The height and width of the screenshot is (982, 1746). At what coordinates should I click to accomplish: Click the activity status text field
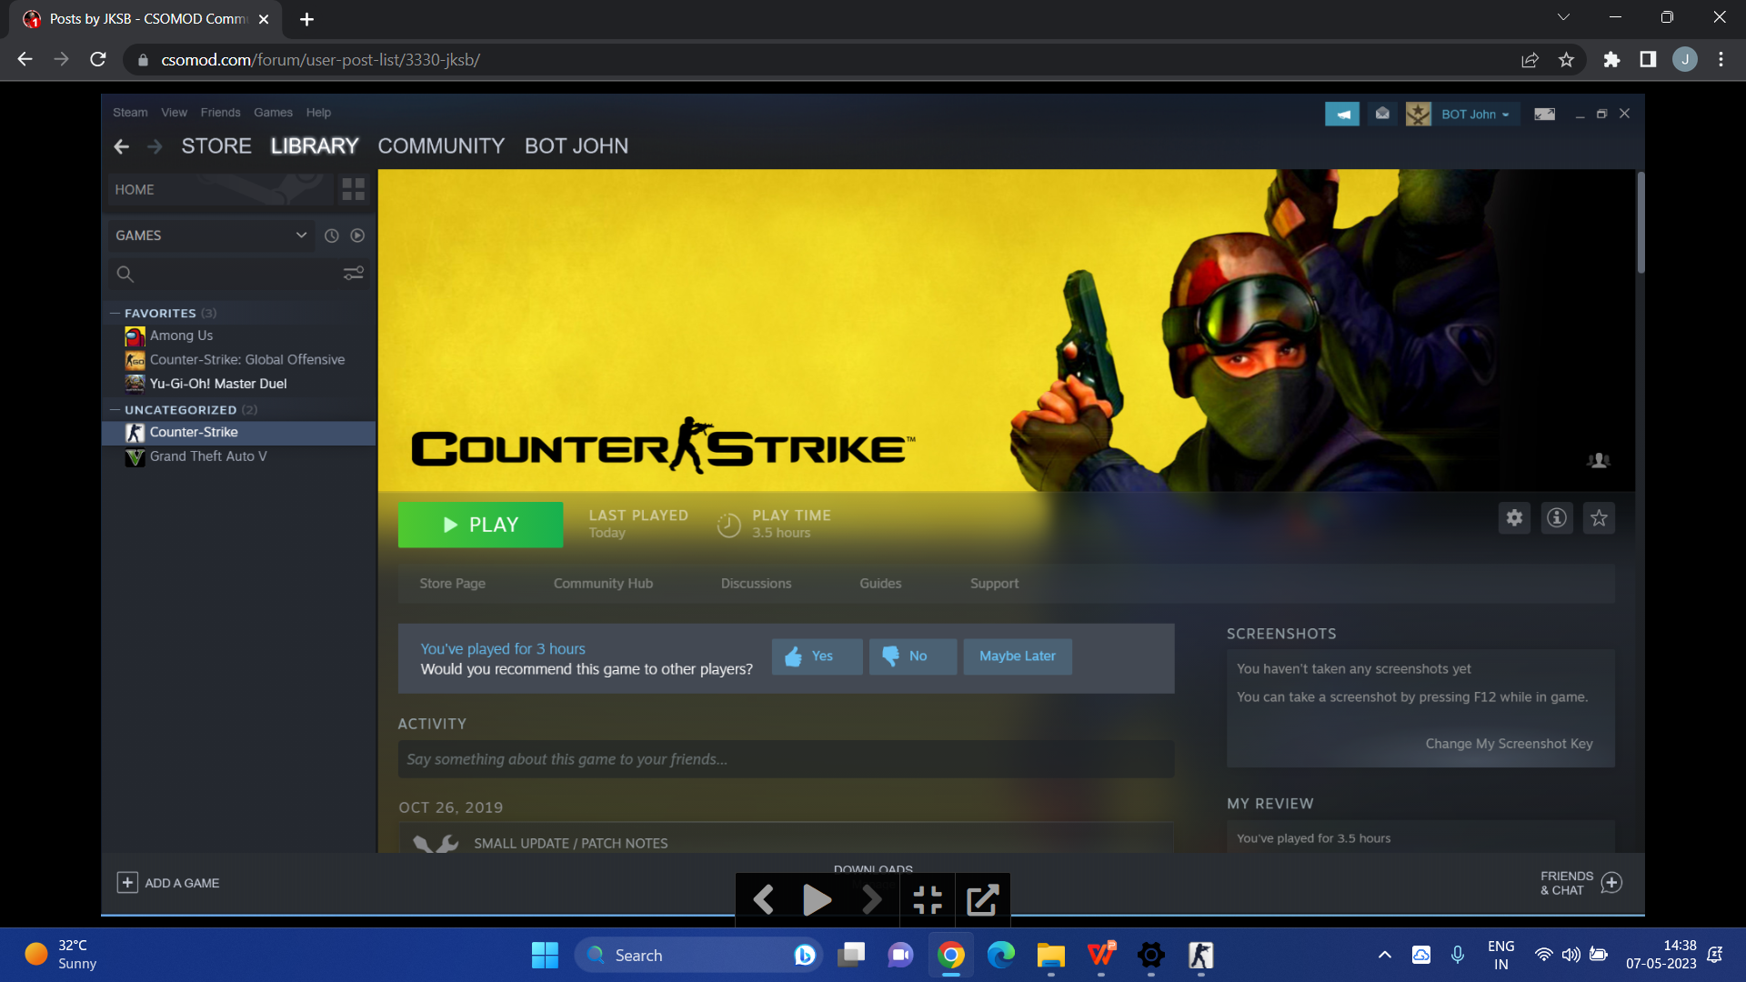pos(786,759)
